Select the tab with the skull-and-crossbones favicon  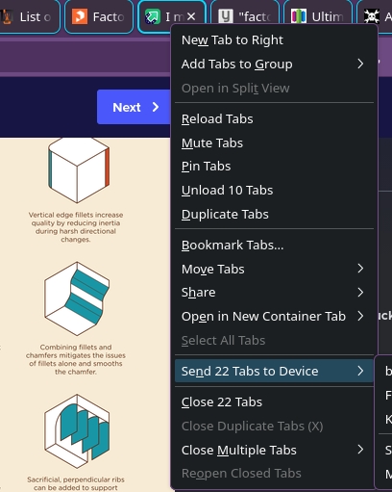(375, 16)
